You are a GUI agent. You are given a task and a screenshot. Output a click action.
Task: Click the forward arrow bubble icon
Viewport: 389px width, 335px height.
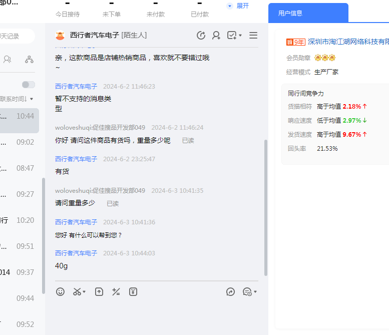[x=230, y=291]
